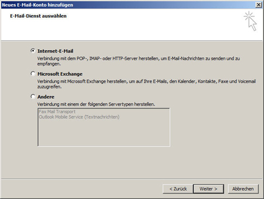Choose the Microsoft Exchange radio option
The width and height of the screenshot is (264, 199).
(33, 74)
